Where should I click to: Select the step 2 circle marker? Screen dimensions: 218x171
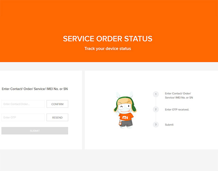pos(156,109)
